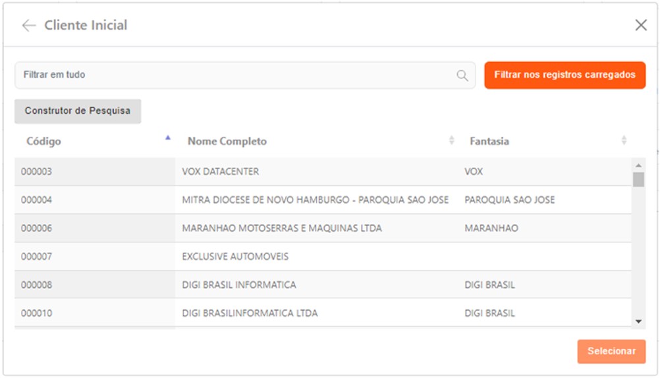Click the back arrow beside Cliente Inicial

click(x=28, y=26)
